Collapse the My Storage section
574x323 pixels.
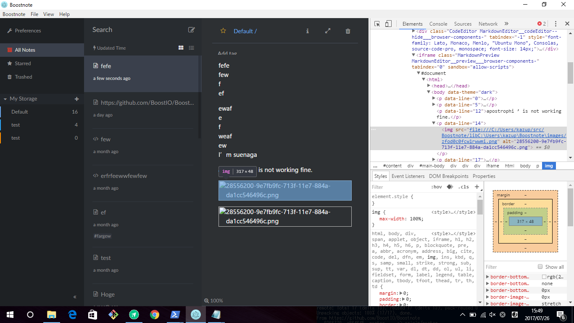tap(5, 99)
